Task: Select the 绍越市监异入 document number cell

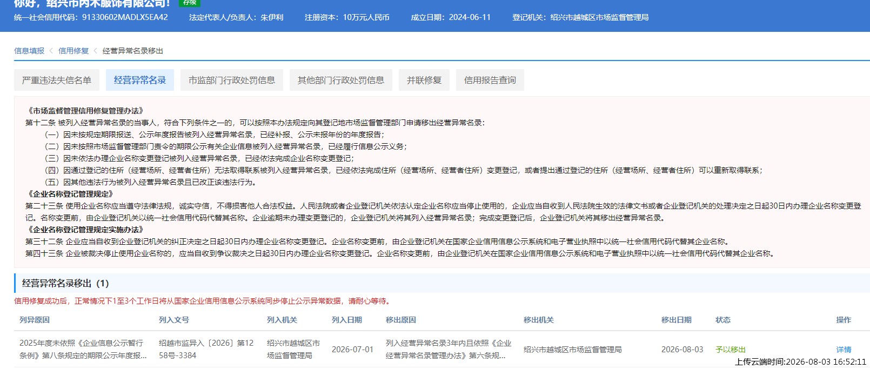Action: tap(206, 349)
